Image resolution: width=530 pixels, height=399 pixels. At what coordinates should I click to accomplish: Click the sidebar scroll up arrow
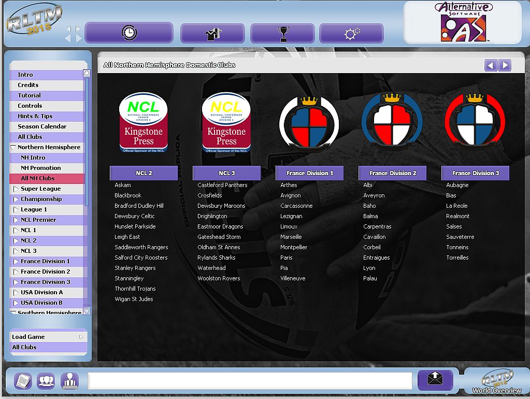[x=87, y=74]
